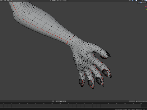The height and width of the screenshot is (110, 147).
Task: Switch to wireframe viewport shading
Action: click(145, 1)
